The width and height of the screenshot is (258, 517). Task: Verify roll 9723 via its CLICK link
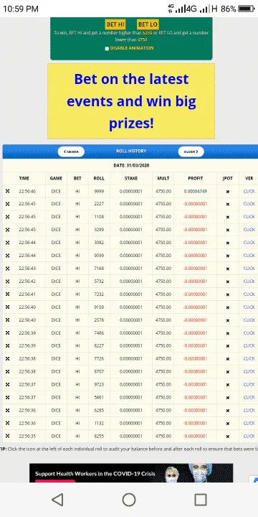click(x=249, y=384)
